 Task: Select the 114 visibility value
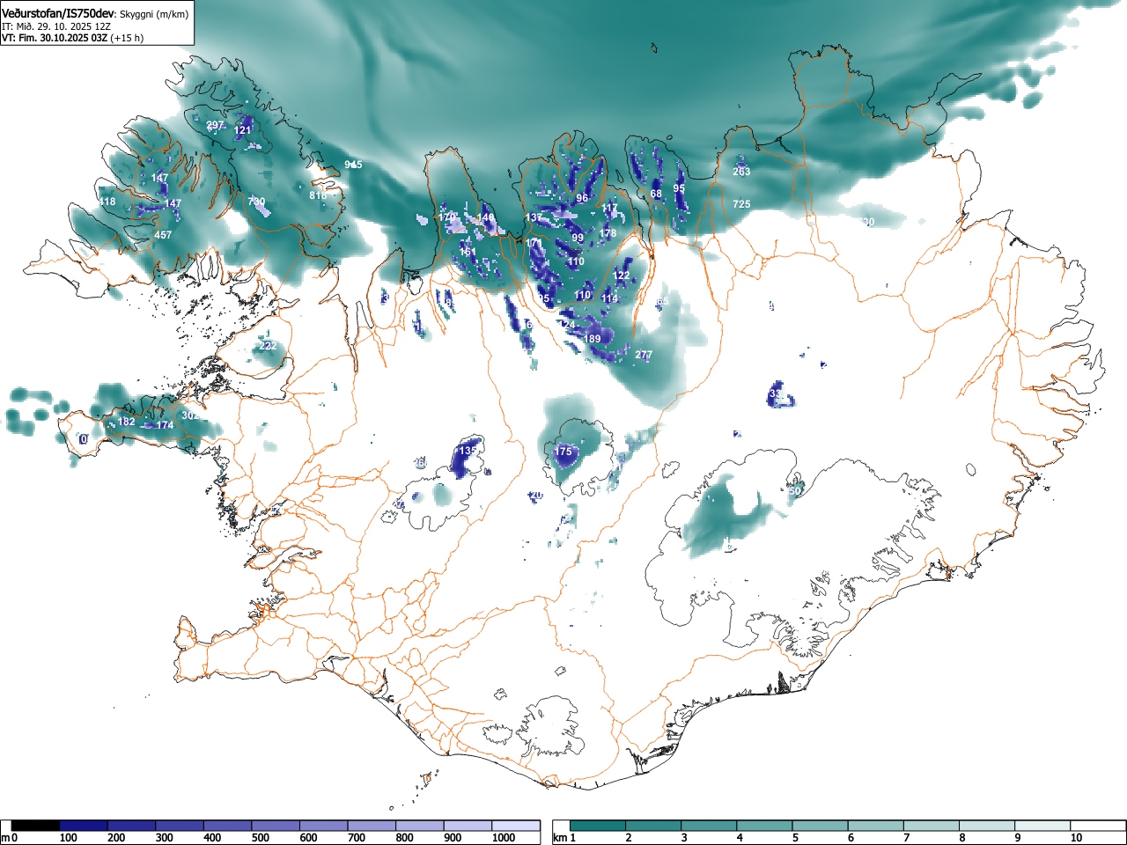[609, 298]
